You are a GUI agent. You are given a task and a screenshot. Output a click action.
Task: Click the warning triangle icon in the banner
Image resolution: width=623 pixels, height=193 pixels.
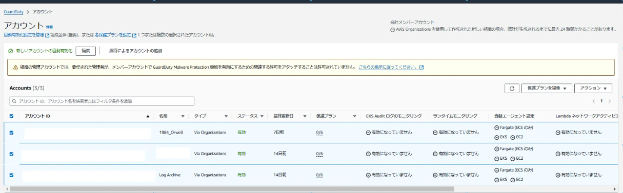coord(15,67)
